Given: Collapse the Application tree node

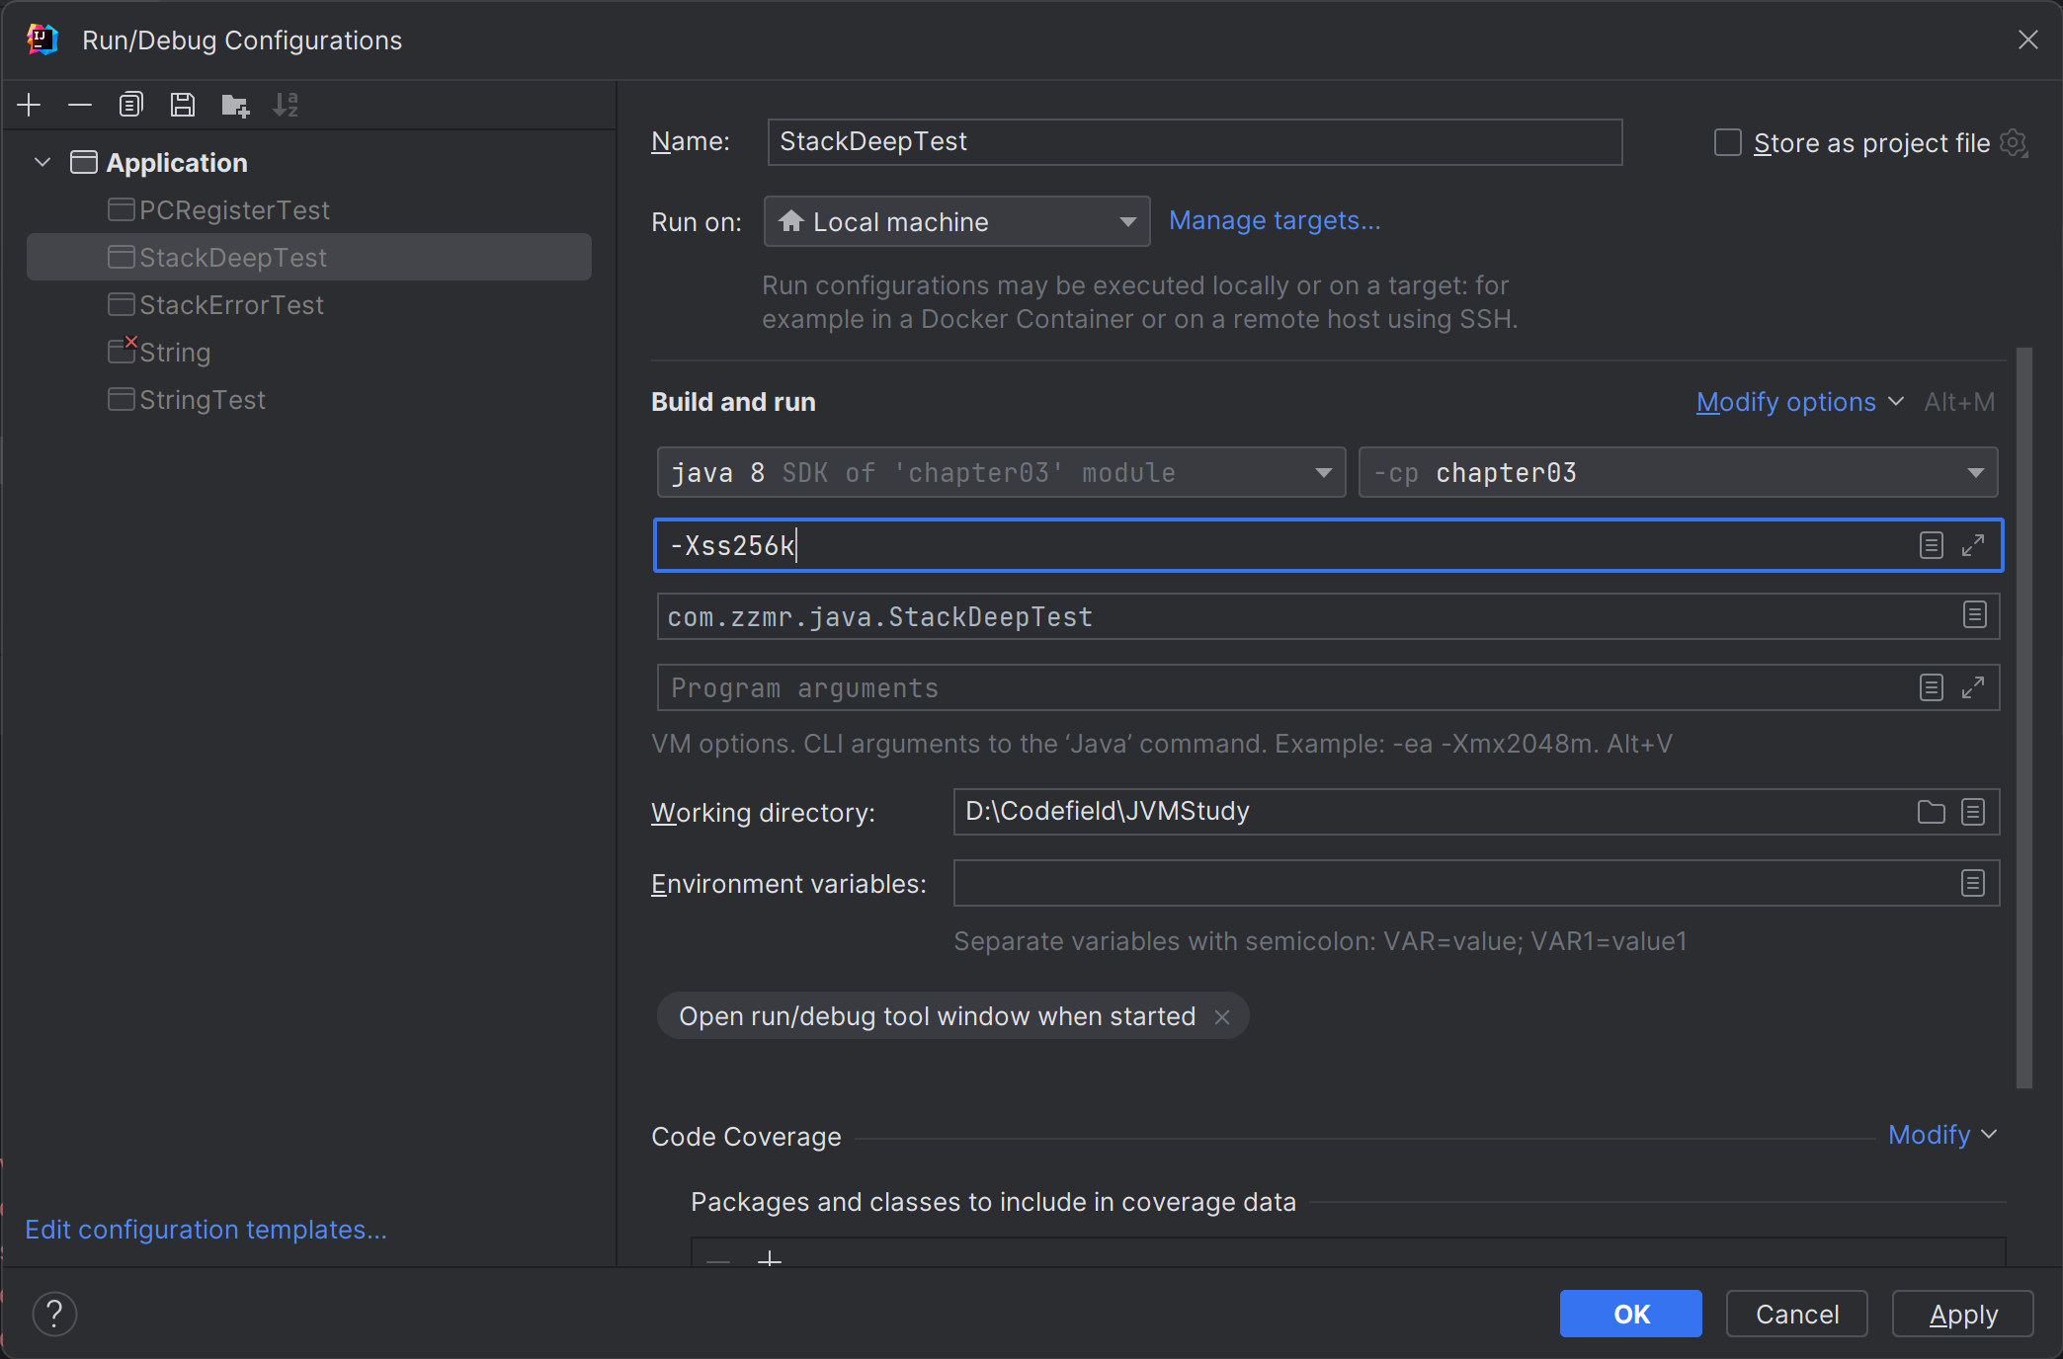Looking at the screenshot, I should point(42,162).
